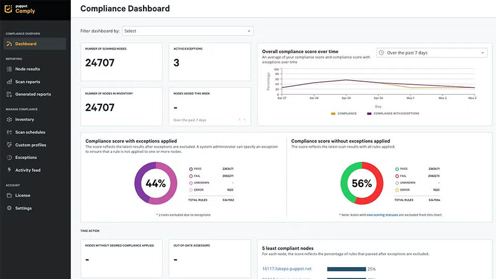Viewport: 496px width, 279px height.
Task: Click the Node results list icon
Action: 9,69
